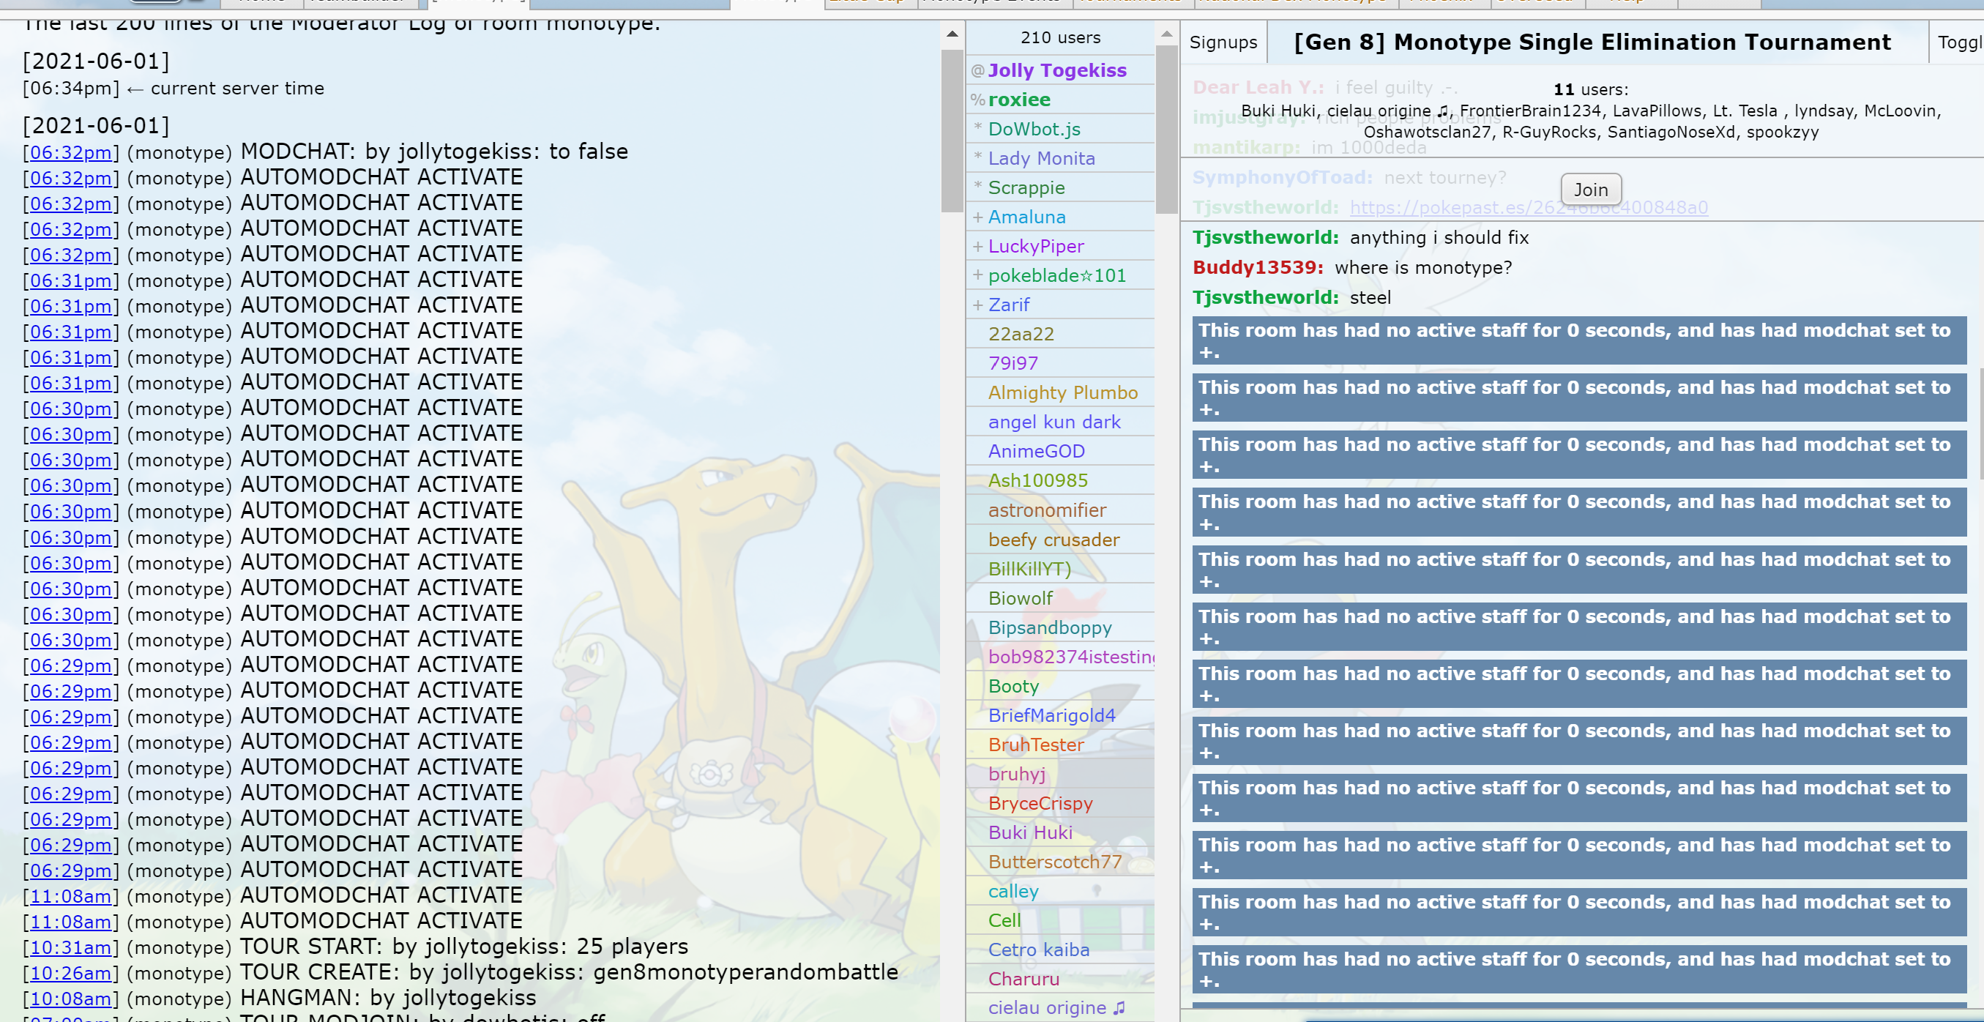Open user Lady Monita's popup
Image resolution: width=1984 pixels, height=1022 pixels.
(1040, 158)
